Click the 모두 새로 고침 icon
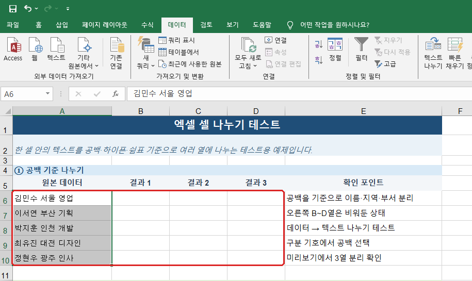Screen dimensions: 472x281 248,45
